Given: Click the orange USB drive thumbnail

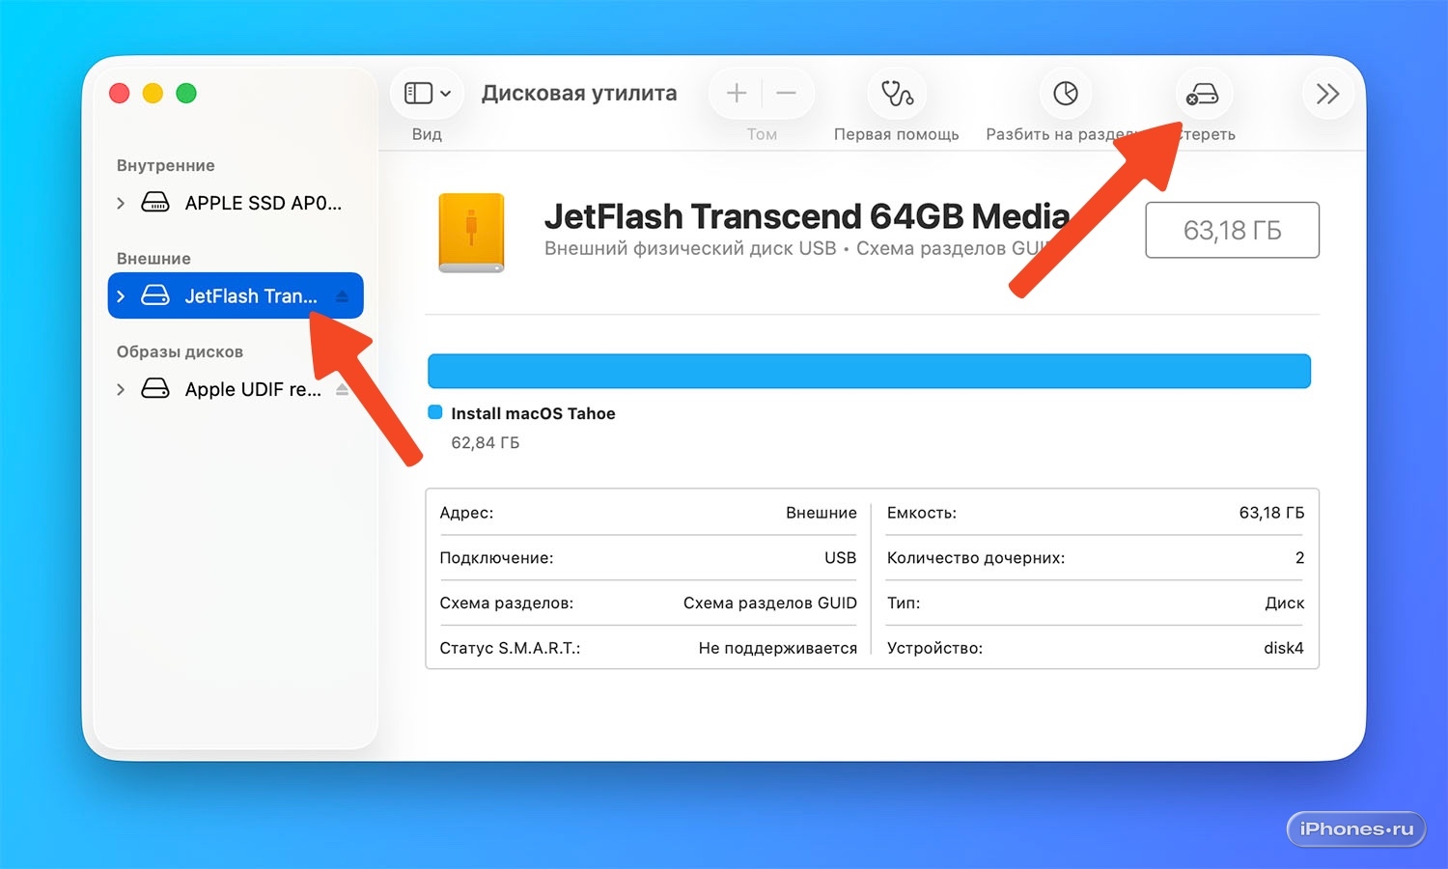Looking at the screenshot, I should pyautogui.click(x=471, y=232).
